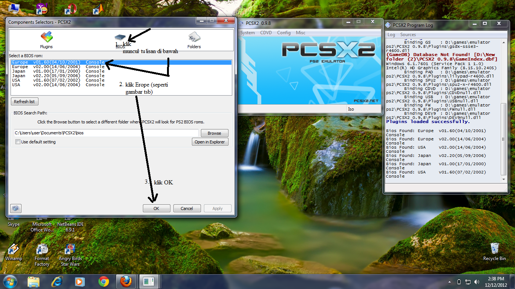The height and width of the screenshot is (289, 515).
Task: Click the Program Log scroll down arrow
Action: pyautogui.click(x=504, y=179)
